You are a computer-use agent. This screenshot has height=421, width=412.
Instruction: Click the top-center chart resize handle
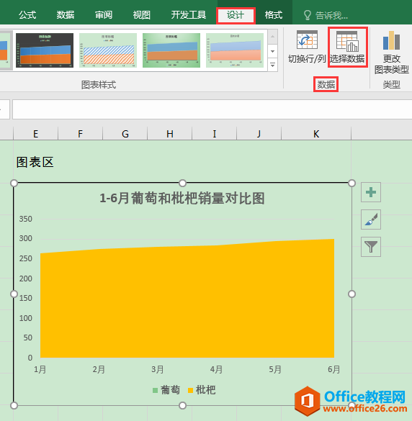[x=182, y=183]
